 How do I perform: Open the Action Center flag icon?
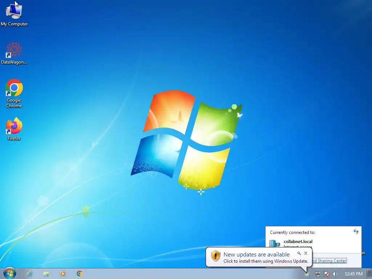coord(327,274)
